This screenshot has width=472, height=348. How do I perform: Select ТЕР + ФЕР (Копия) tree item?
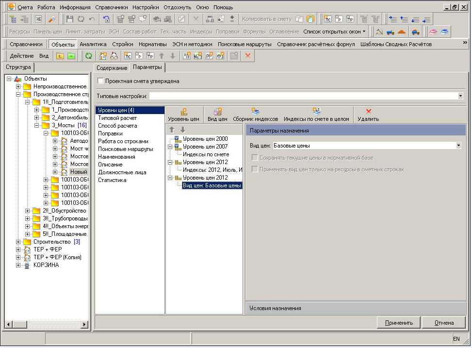pos(57,257)
